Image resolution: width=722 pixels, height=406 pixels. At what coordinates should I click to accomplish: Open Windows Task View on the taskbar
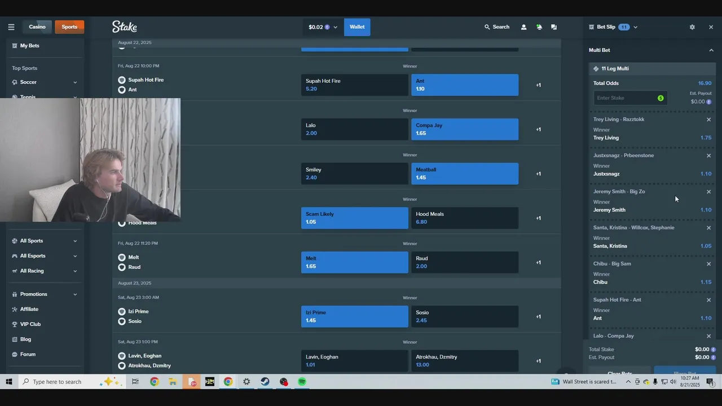tap(135, 382)
